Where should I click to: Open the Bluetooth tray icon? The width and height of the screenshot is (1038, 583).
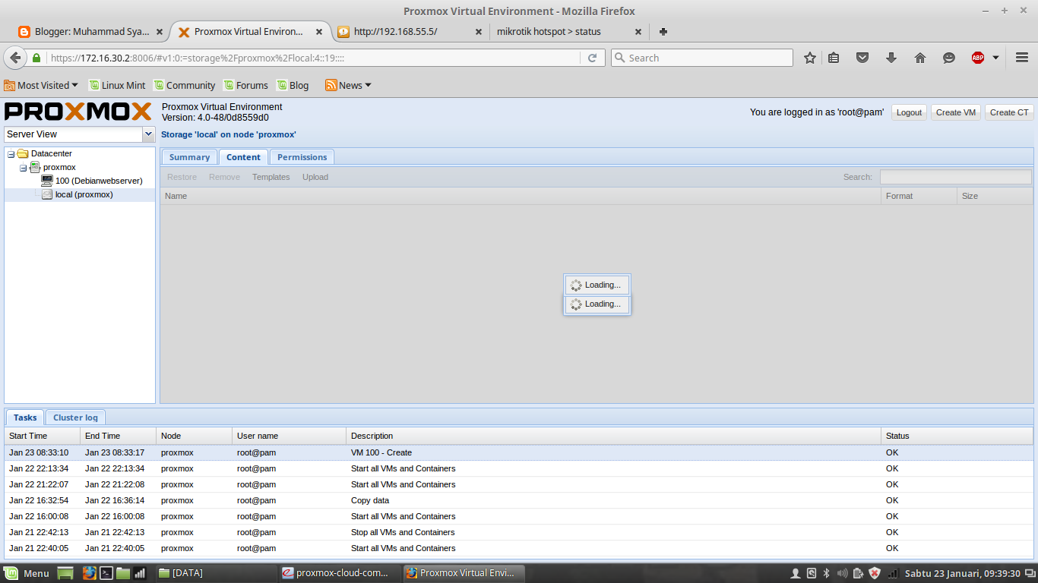tap(827, 573)
